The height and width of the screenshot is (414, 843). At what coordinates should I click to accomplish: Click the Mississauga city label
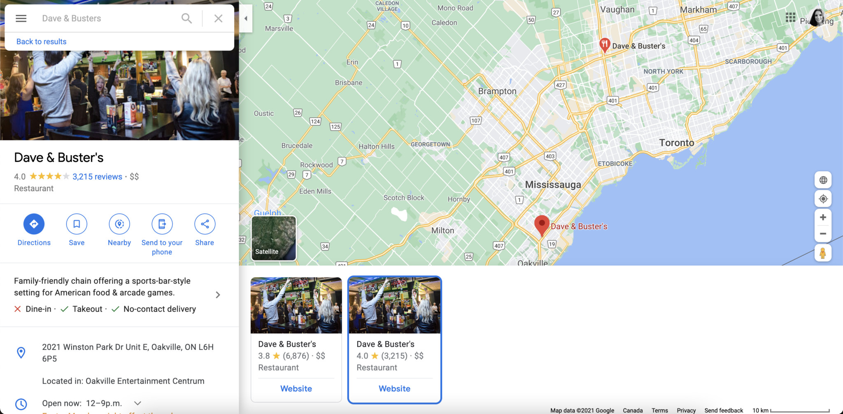pos(553,185)
